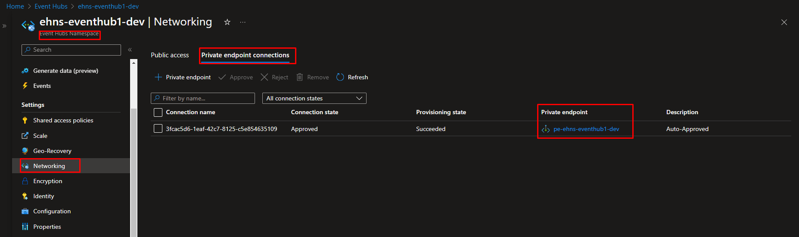Click the Generate data (preview) icon
The height and width of the screenshot is (237, 799).
(x=25, y=71)
